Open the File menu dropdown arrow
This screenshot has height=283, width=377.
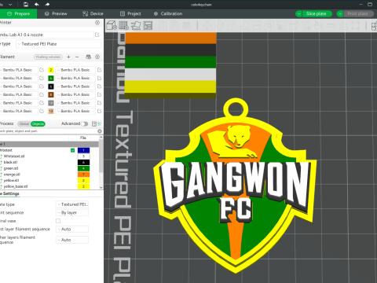click(10, 5)
